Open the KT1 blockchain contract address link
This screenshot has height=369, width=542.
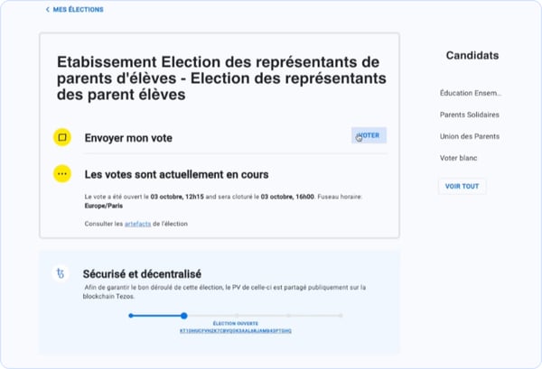(235, 330)
